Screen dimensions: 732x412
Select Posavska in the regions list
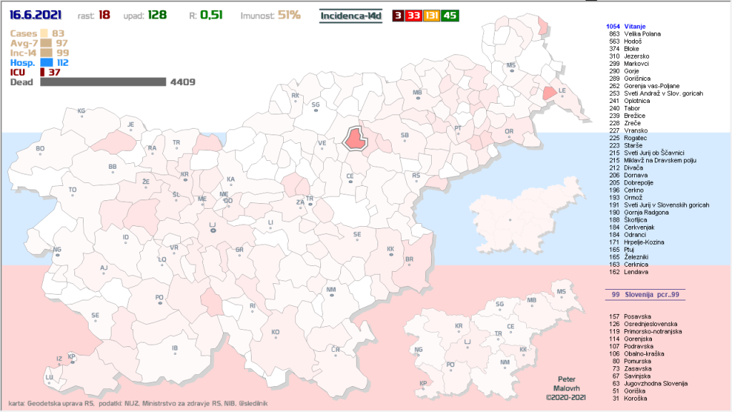[639, 316]
